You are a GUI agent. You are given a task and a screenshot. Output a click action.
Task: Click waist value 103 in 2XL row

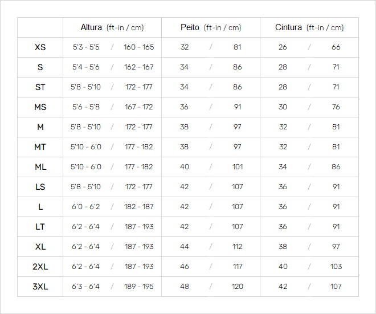tap(336, 267)
